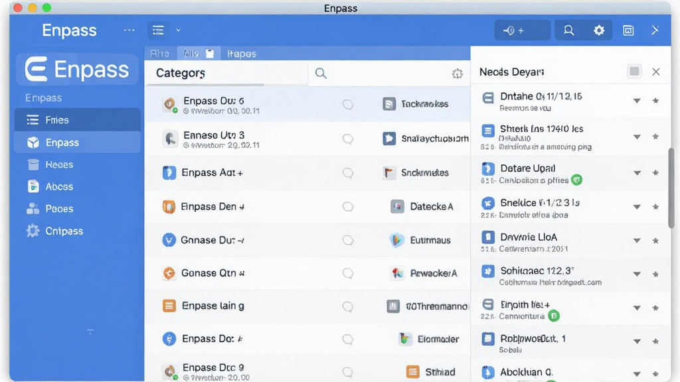
Task: Toggle the circle for Gonase Qtn row
Action: tap(348, 273)
